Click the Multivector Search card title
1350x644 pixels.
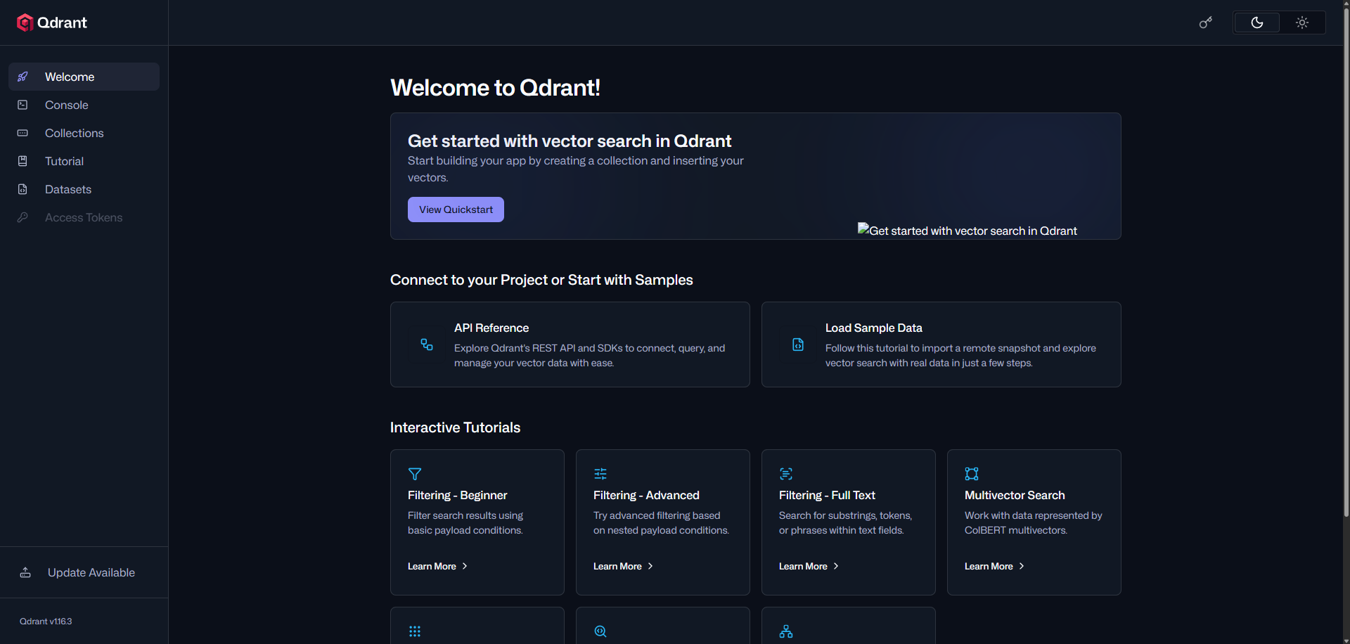pos(1015,495)
